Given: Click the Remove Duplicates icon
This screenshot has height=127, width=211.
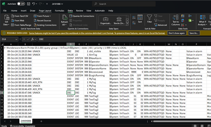Looking at the screenshot, I should [x=183, y=20].
